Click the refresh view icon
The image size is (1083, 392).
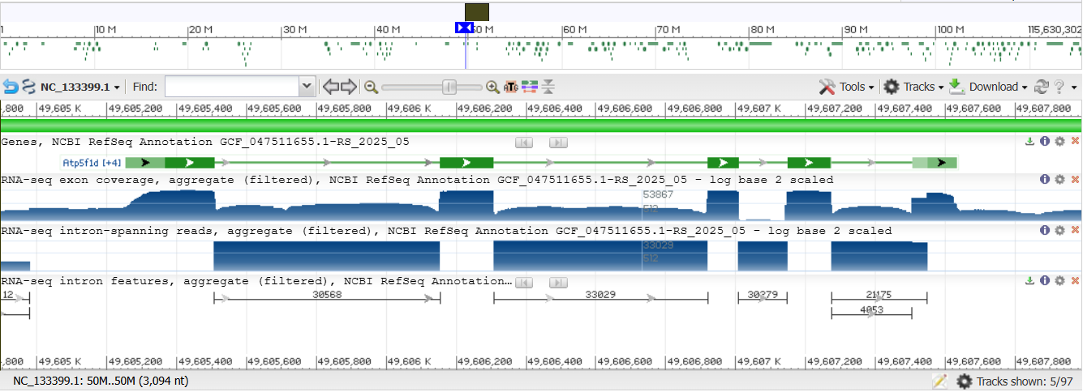1042,87
